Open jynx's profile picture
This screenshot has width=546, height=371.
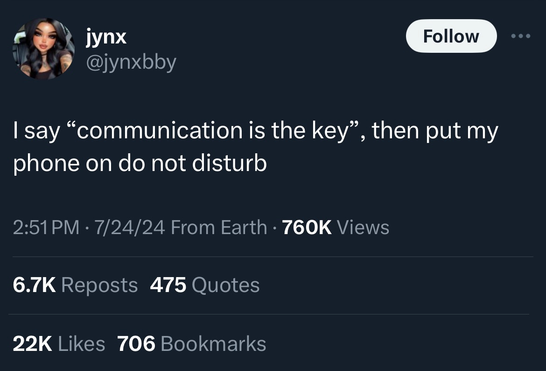pyautogui.click(x=43, y=49)
